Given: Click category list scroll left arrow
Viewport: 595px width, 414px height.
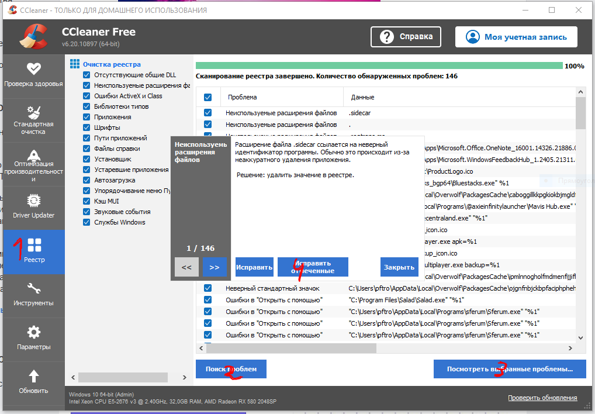Looking at the screenshot, I should pyautogui.click(x=73, y=377).
